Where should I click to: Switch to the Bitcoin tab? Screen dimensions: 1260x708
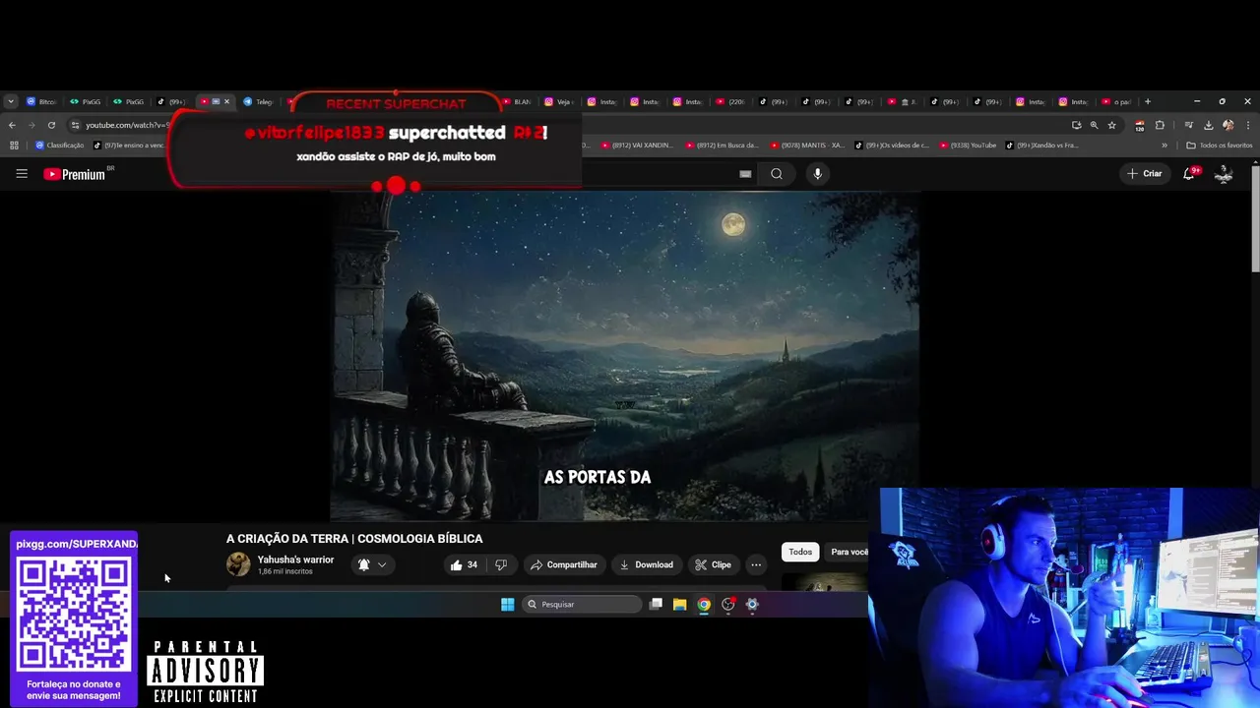click(x=41, y=101)
